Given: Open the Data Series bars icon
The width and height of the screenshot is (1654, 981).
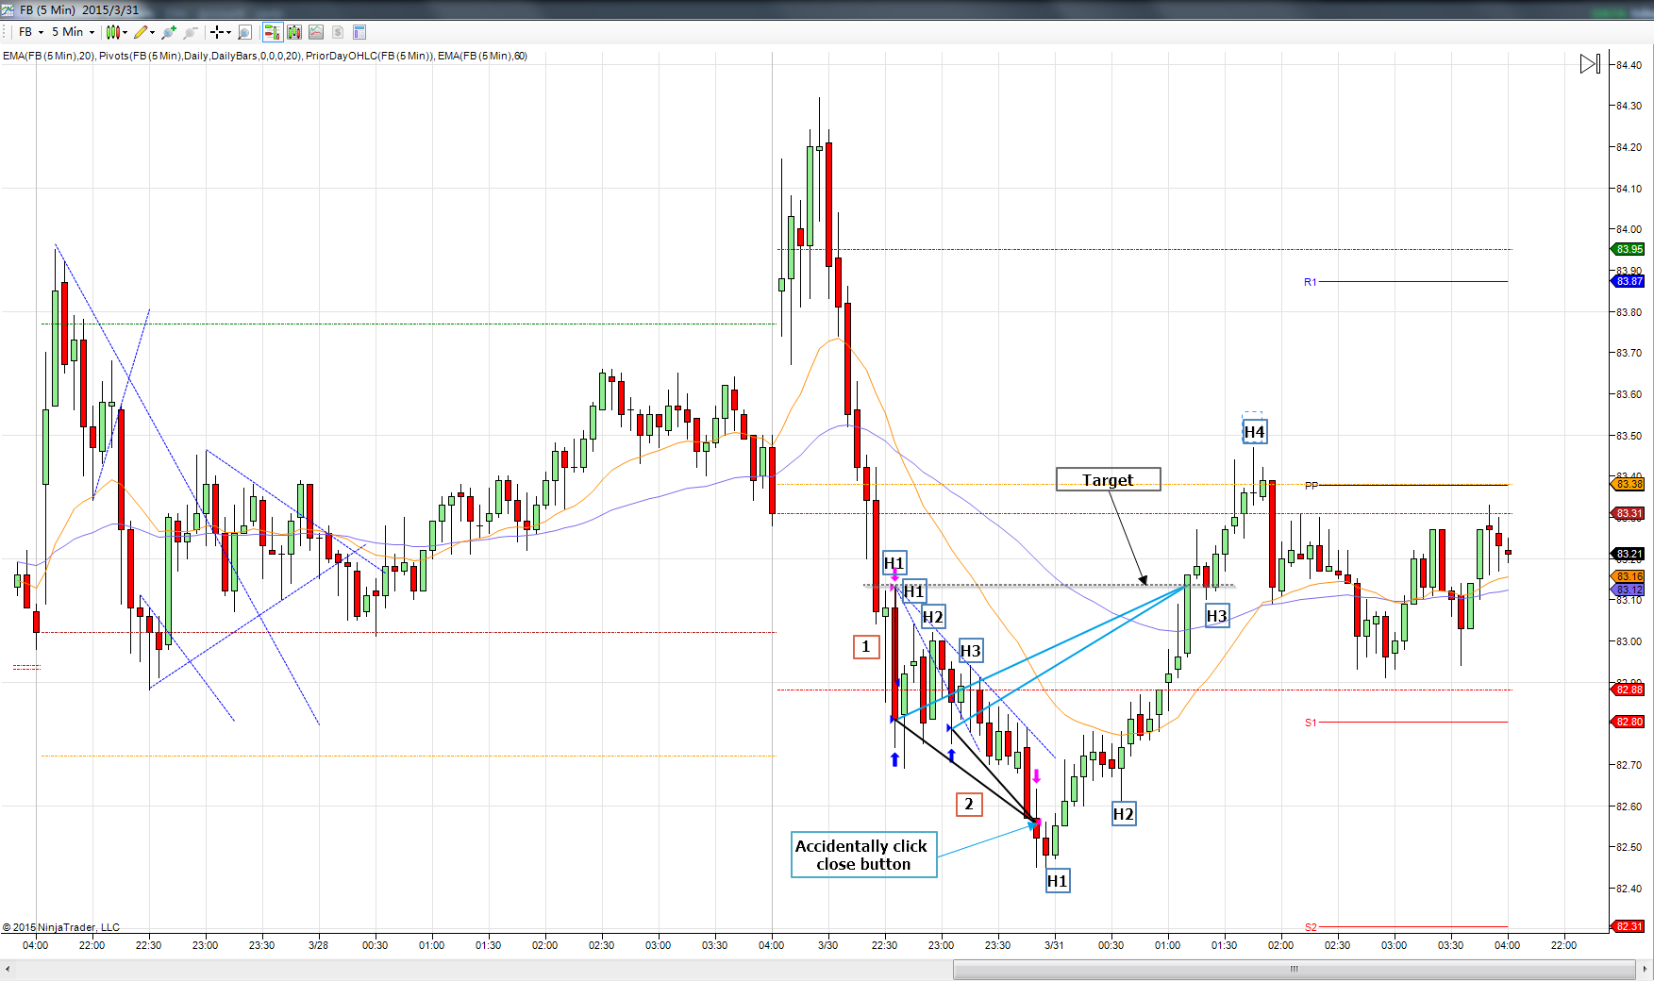Looking at the screenshot, I should coord(294,32).
